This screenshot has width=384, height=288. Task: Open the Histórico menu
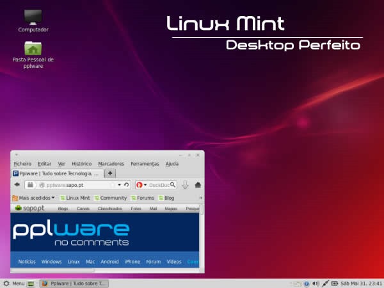[x=81, y=164]
